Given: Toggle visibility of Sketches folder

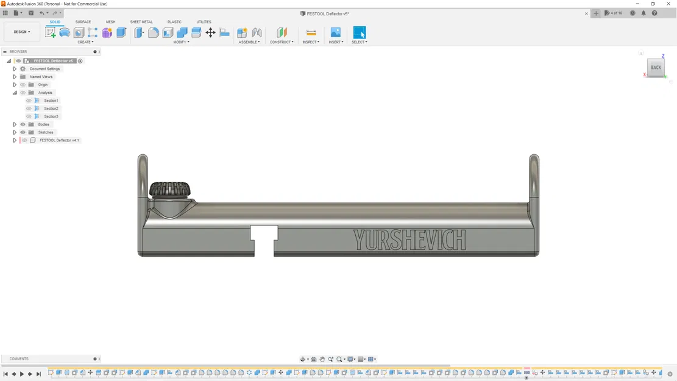Looking at the screenshot, I should click(23, 132).
